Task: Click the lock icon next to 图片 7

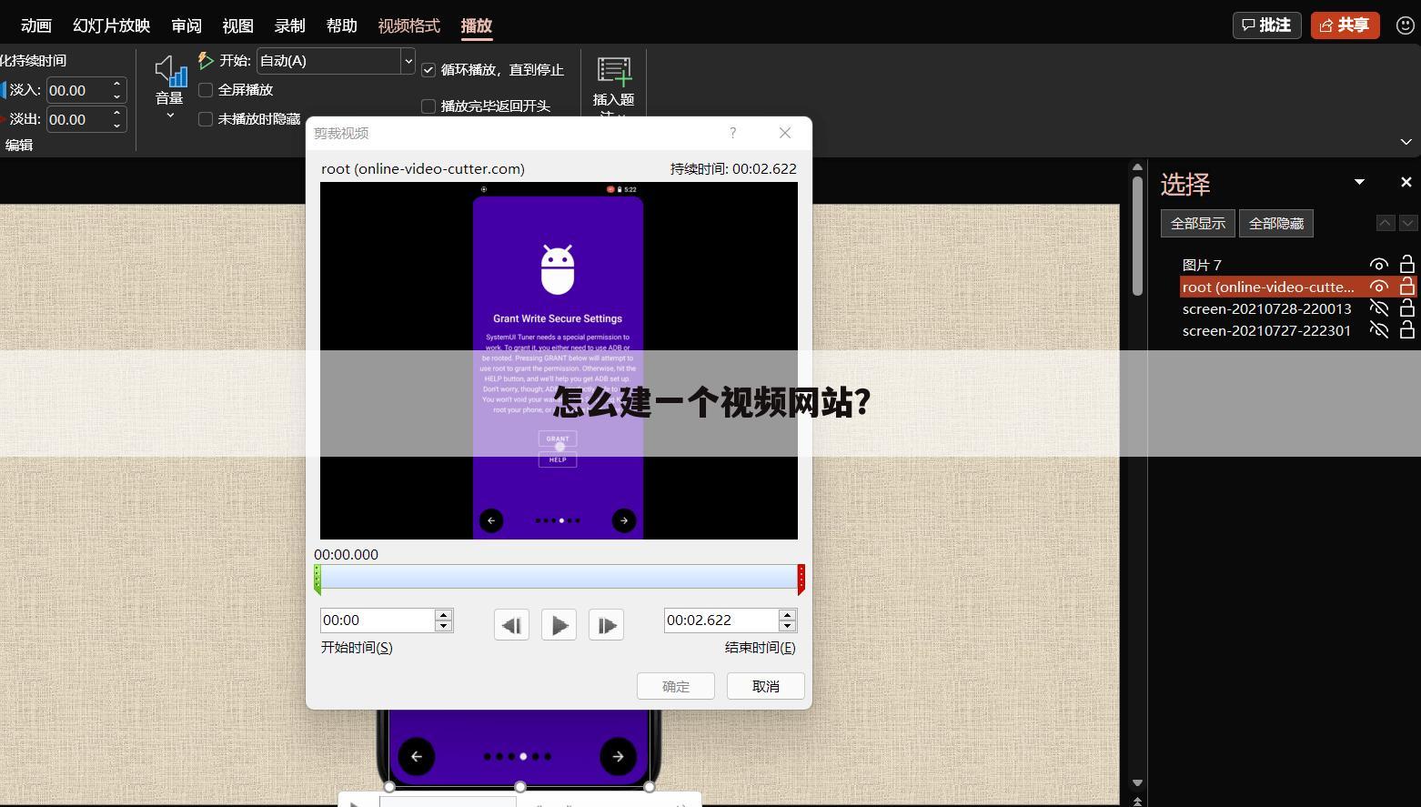Action: tap(1406, 264)
